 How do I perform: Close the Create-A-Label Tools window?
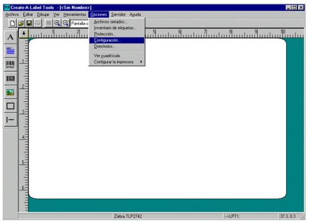pos(301,7)
